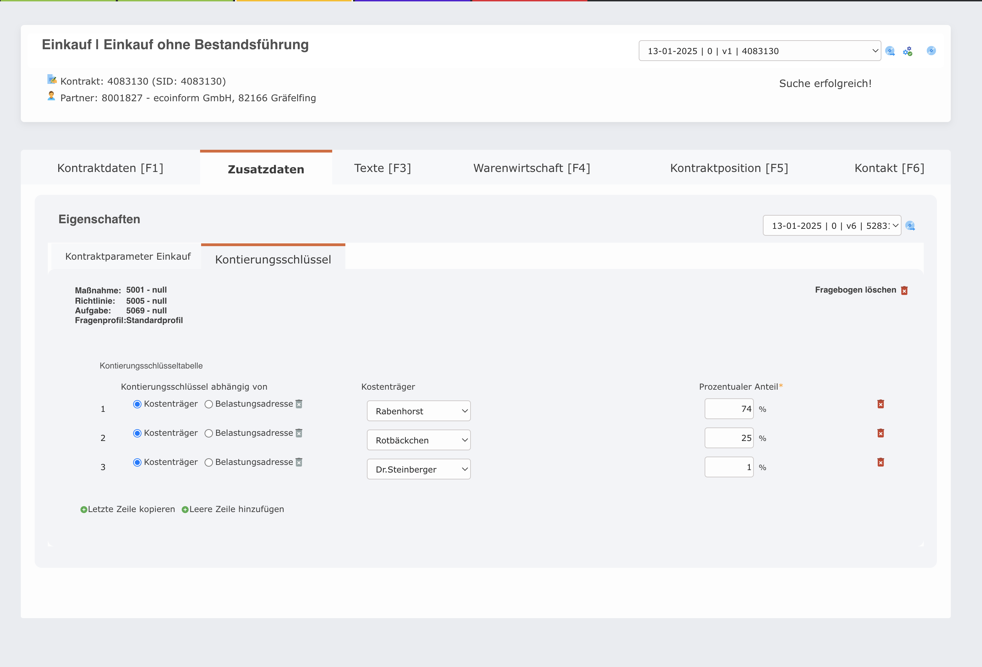Select Belastungsadresse for row 3
The width and height of the screenshot is (982, 667).
(208, 462)
